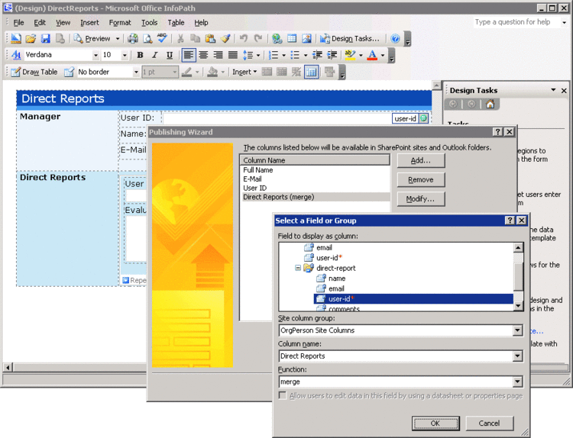Click OK in Select a Field dialog
This screenshot has height=438, width=573.
435,424
